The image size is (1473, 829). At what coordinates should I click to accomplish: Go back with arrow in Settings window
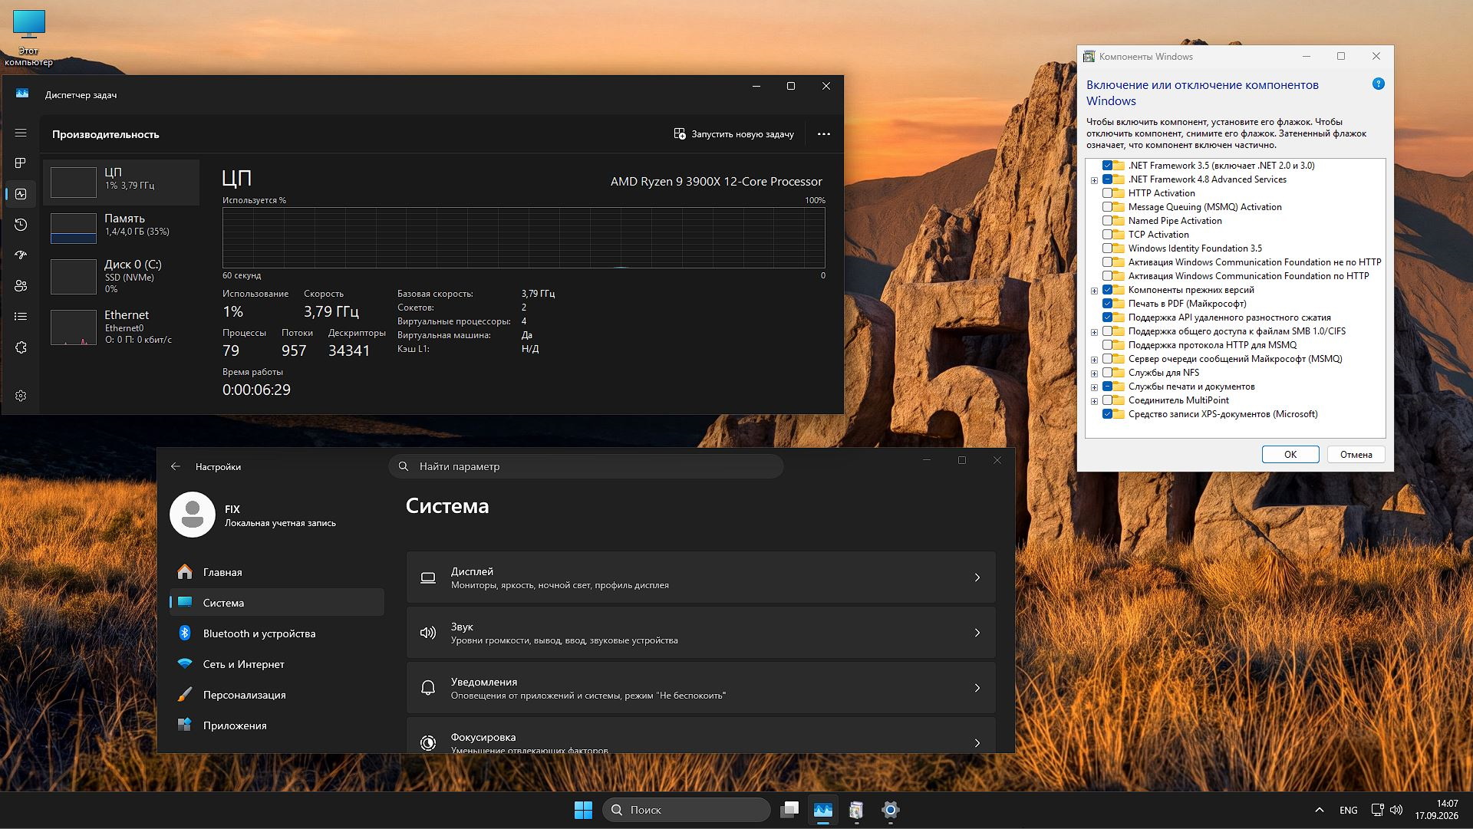click(x=176, y=466)
